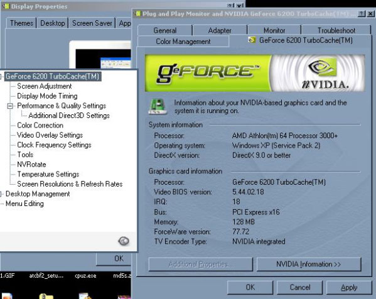Select Desktop Management entry
This screenshot has height=299, width=376.
[38, 193]
